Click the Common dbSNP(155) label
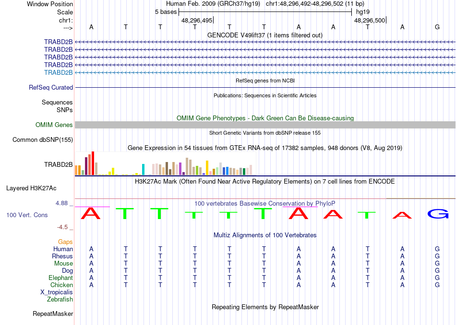Screen dimensions: 456x325 click(43, 139)
